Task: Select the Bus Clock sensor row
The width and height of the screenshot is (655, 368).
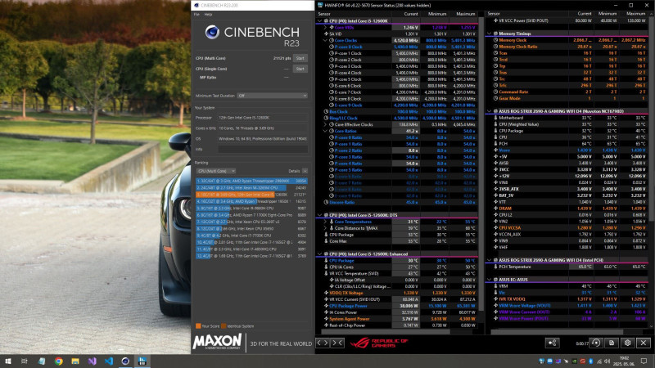Action: (397, 112)
